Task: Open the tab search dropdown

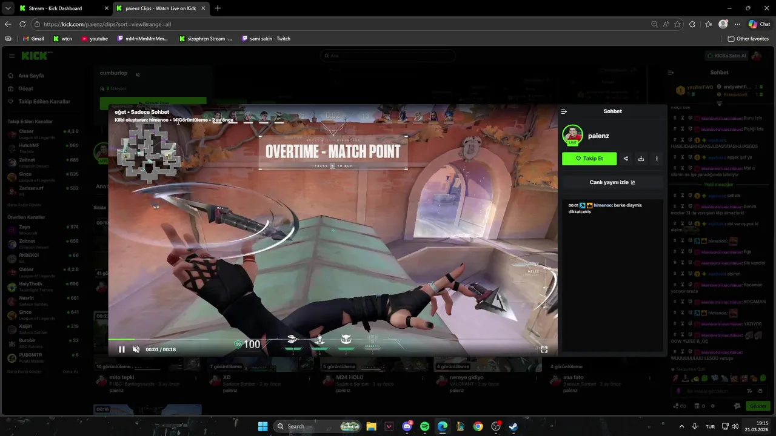Action: 7,8
